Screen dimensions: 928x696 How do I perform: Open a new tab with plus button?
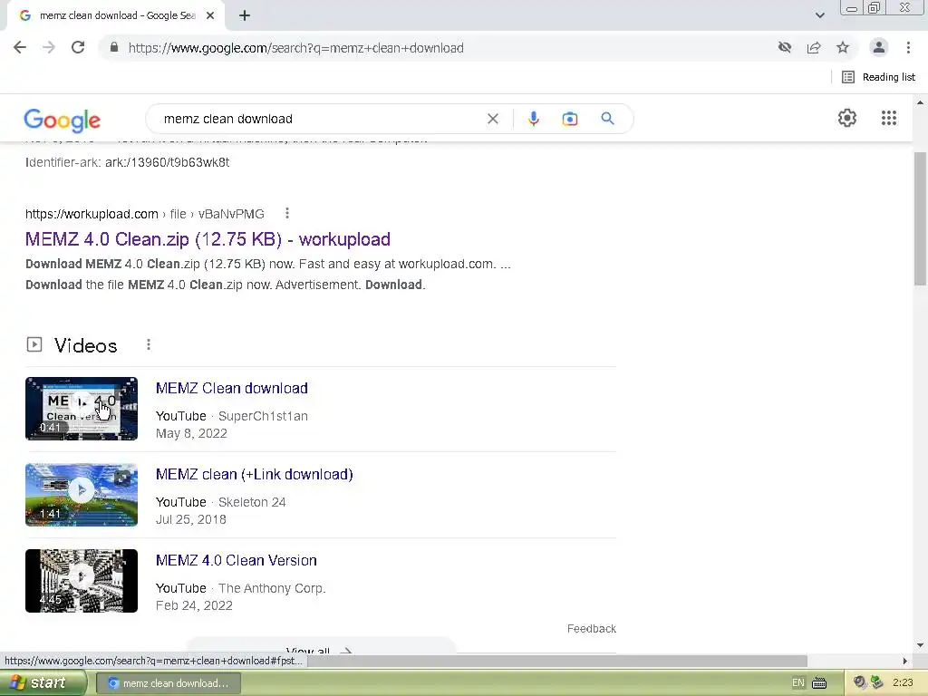(x=245, y=15)
